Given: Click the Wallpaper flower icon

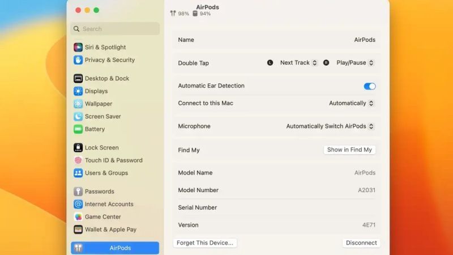Looking at the screenshot, I should click(x=78, y=104).
